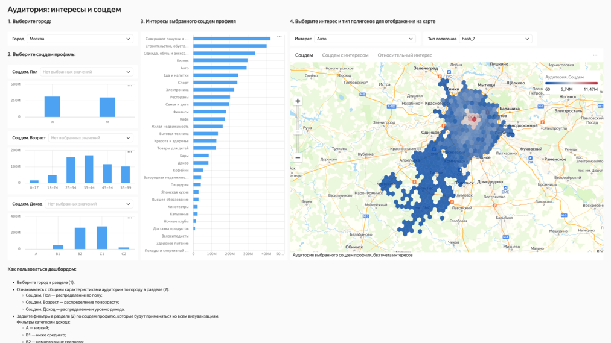Switch to the Относительный интерес tab

tap(405, 55)
